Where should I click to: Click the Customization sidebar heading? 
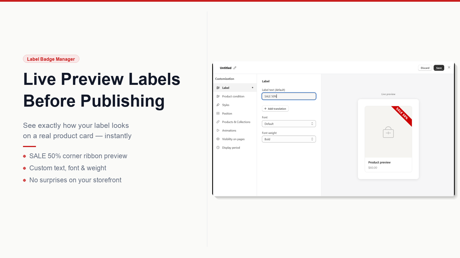tap(225, 79)
